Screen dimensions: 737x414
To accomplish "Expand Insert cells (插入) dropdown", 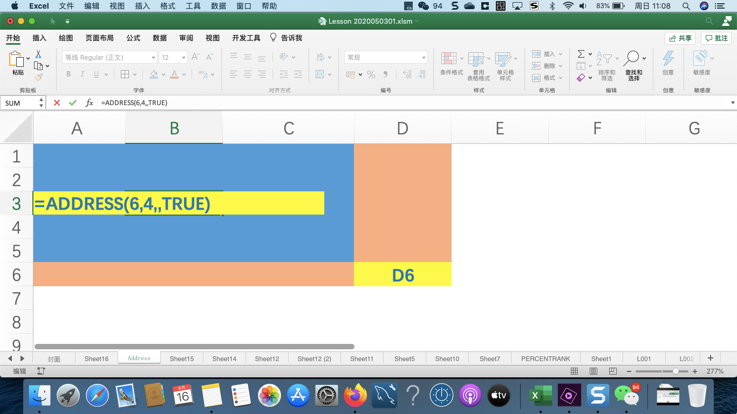I will (x=561, y=54).
